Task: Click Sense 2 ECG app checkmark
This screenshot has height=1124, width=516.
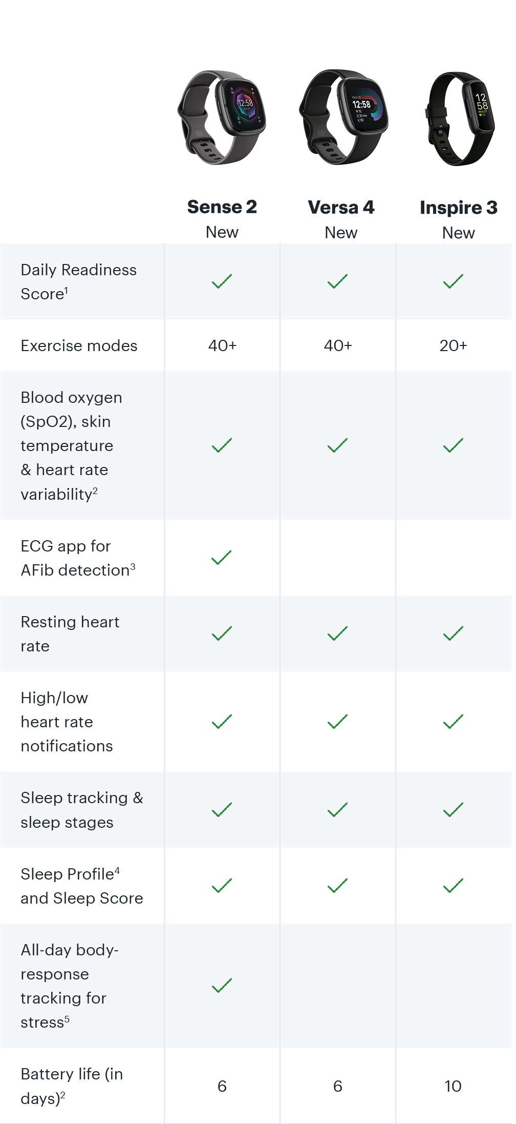Action: [x=222, y=558]
